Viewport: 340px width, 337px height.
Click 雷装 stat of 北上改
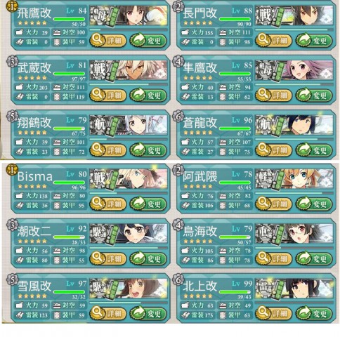(197, 315)
